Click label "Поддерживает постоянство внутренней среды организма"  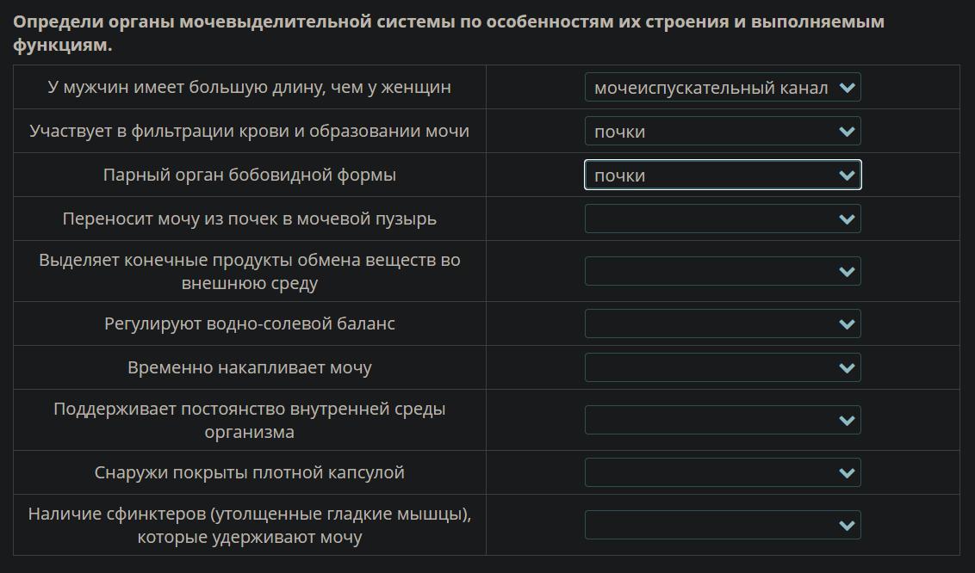click(x=249, y=420)
